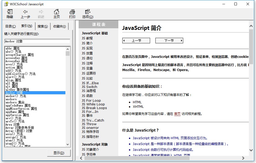Open the 收藏夹(I) favorites tab
Image resolution: width=256 pixels, height=163 pixels.
60,26
